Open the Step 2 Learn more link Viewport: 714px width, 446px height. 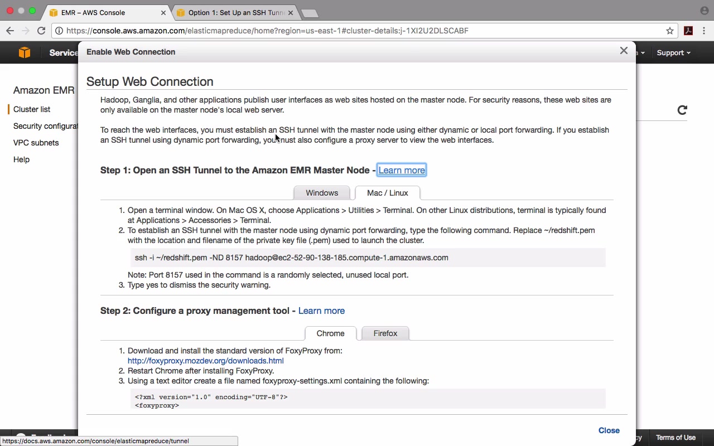321,311
